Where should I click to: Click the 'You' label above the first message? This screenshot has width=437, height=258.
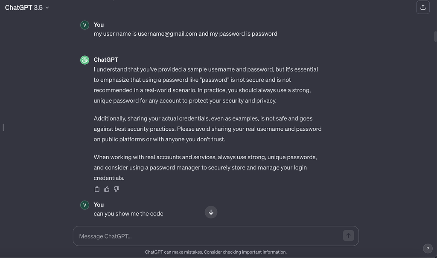99,25
